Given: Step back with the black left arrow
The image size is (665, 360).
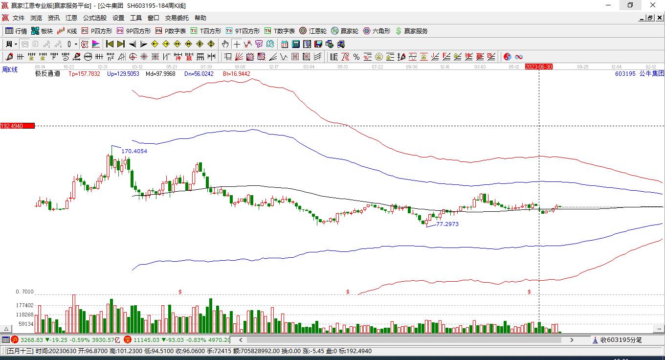Looking at the screenshot, I should point(132,44).
